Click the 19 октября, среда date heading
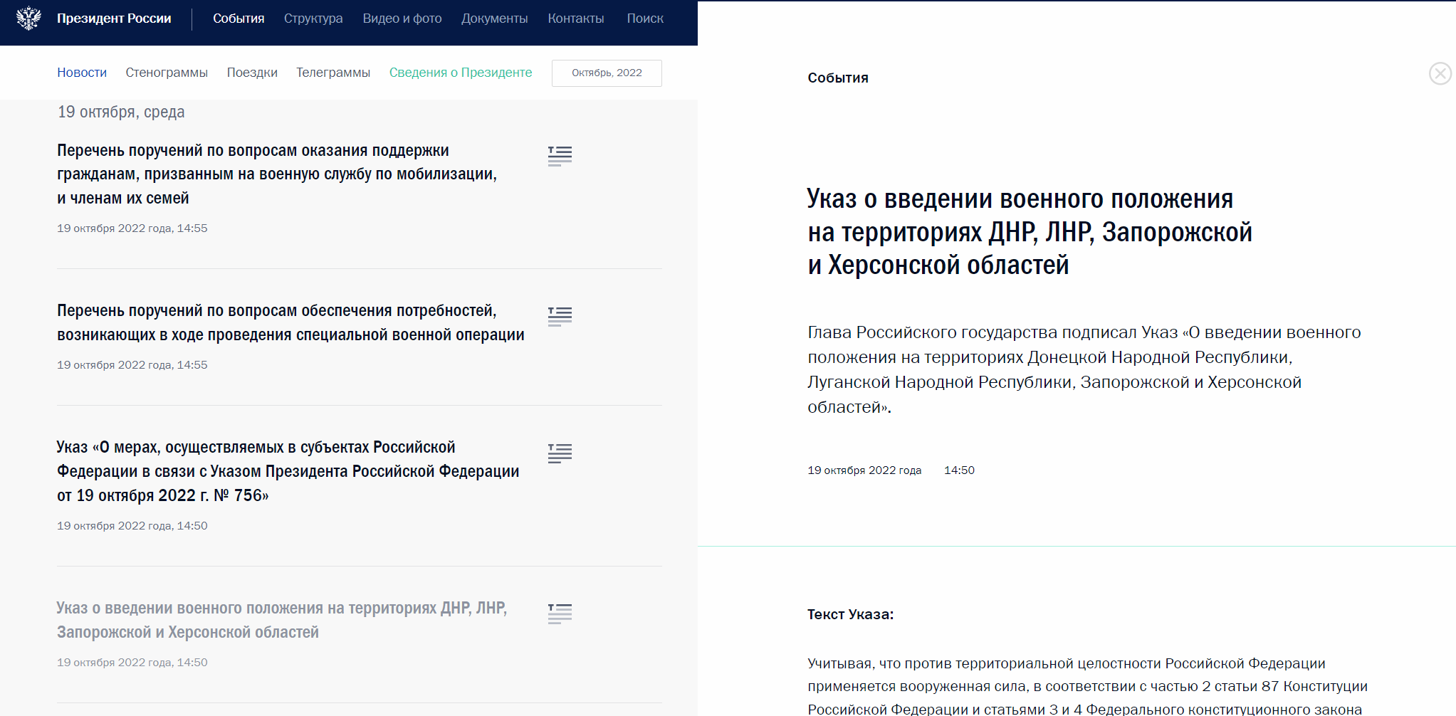The height and width of the screenshot is (716, 1456). coord(121,112)
